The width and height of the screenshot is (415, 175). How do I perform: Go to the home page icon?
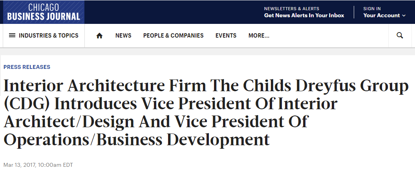99,36
